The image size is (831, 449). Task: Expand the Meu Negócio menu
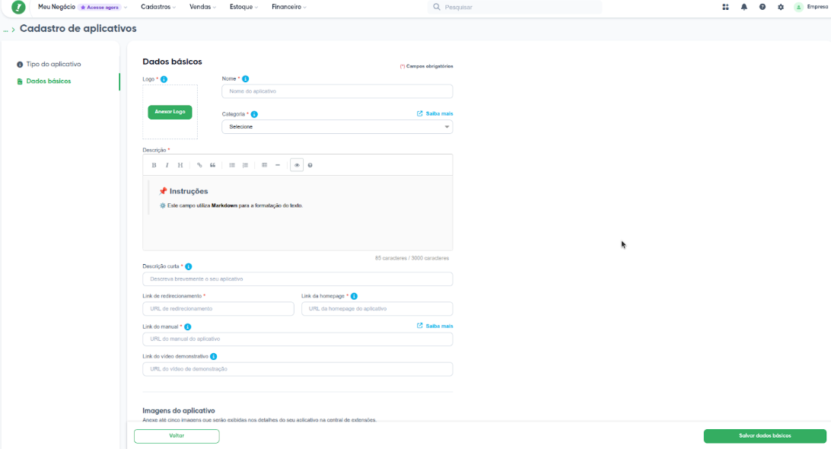click(82, 8)
